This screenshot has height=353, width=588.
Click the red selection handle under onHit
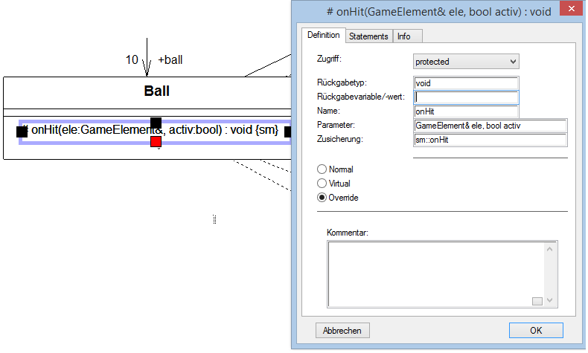click(x=156, y=141)
